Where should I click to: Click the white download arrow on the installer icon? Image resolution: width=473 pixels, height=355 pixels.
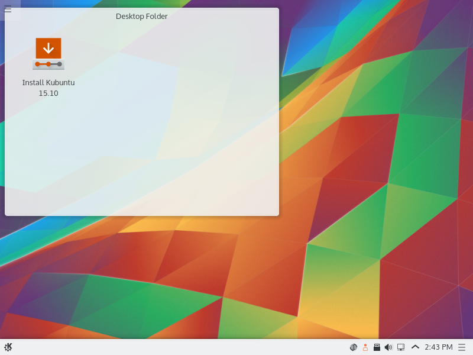(48, 47)
